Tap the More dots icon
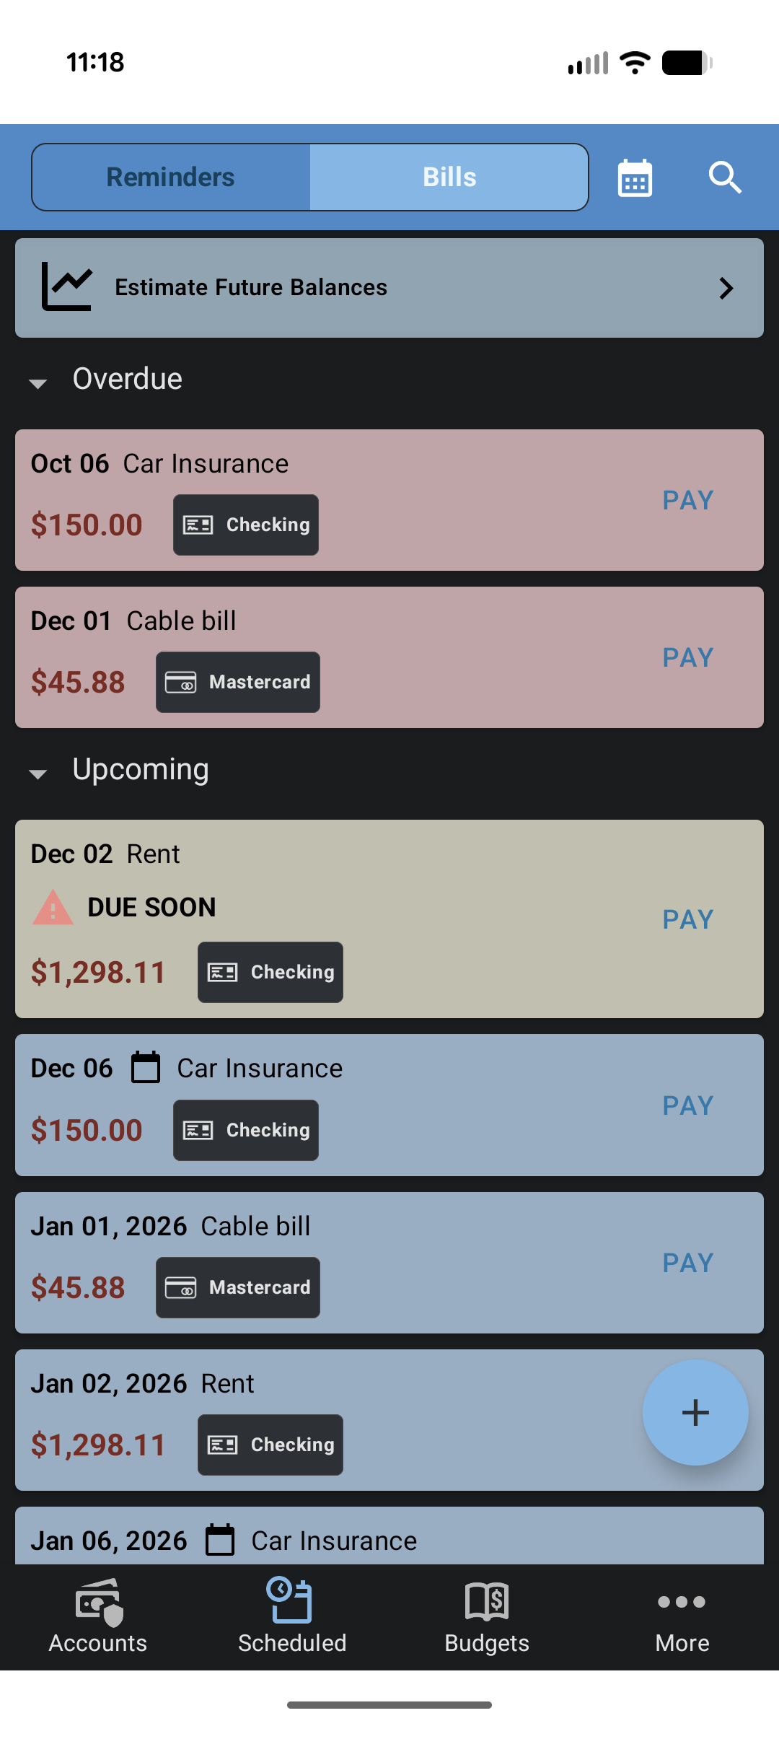Viewport: 779px width, 1739px height. (x=682, y=1602)
